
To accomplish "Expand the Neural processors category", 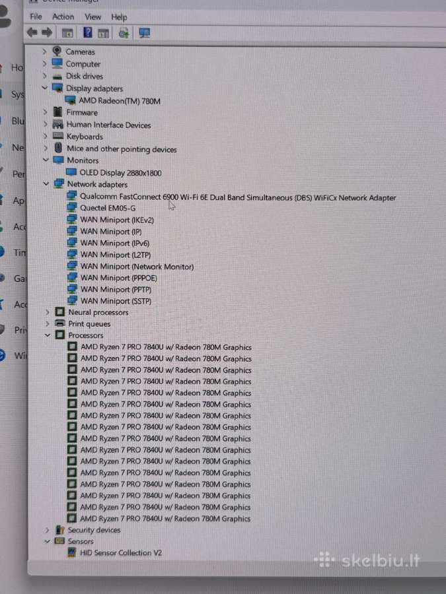I will tap(47, 312).
